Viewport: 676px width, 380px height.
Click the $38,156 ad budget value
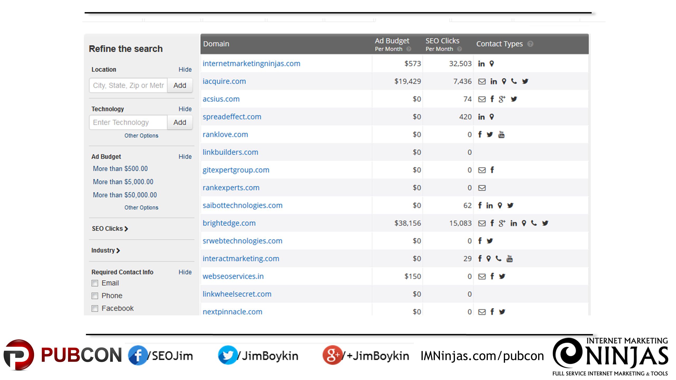coord(407,223)
